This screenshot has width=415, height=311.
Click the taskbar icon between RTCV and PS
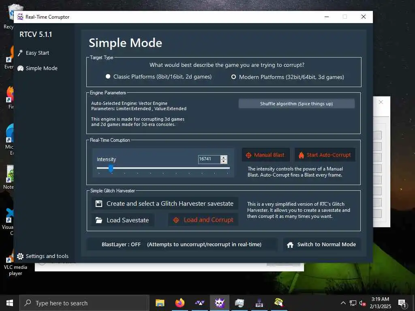coord(239,303)
